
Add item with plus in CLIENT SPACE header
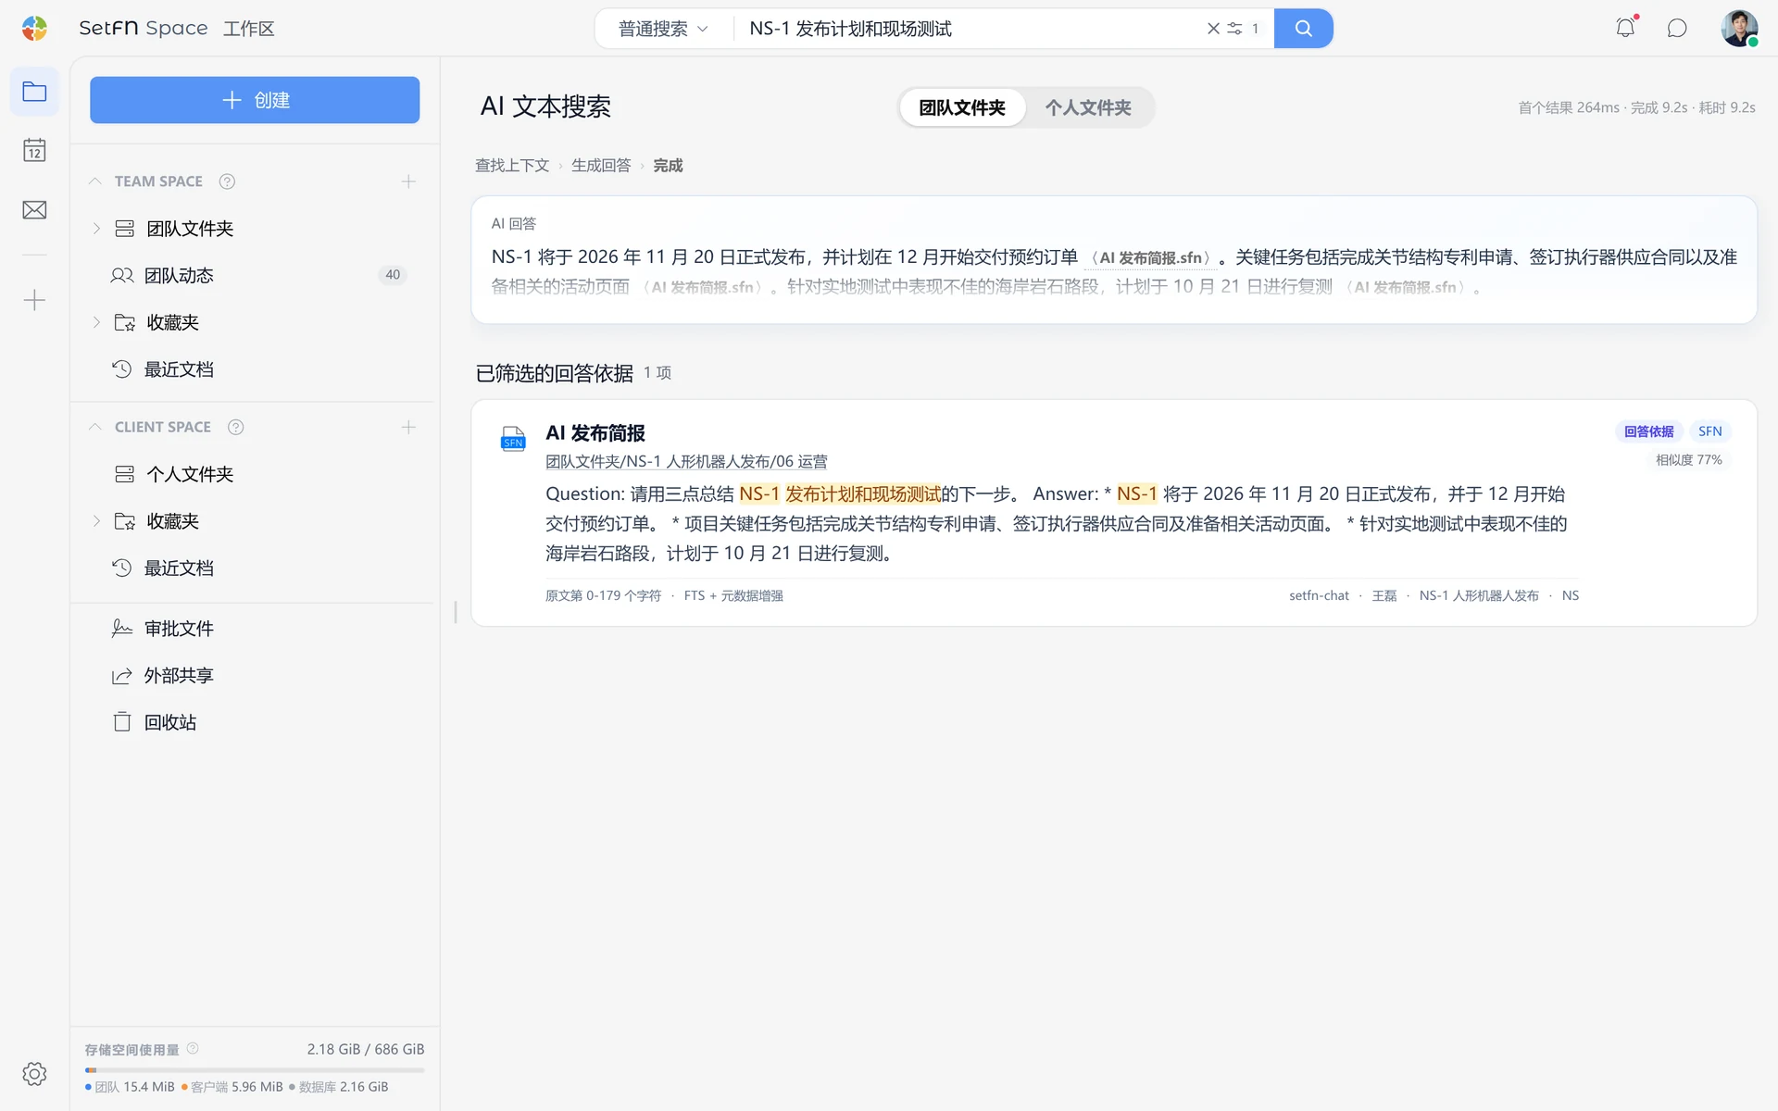click(x=408, y=427)
